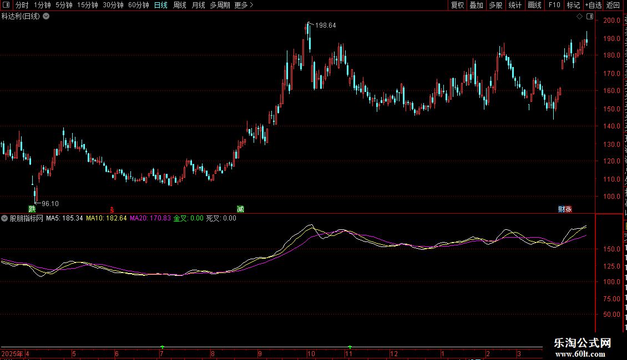627x360 pixels.
Task: Click the 96.10 low price label
Action: (x=50, y=204)
